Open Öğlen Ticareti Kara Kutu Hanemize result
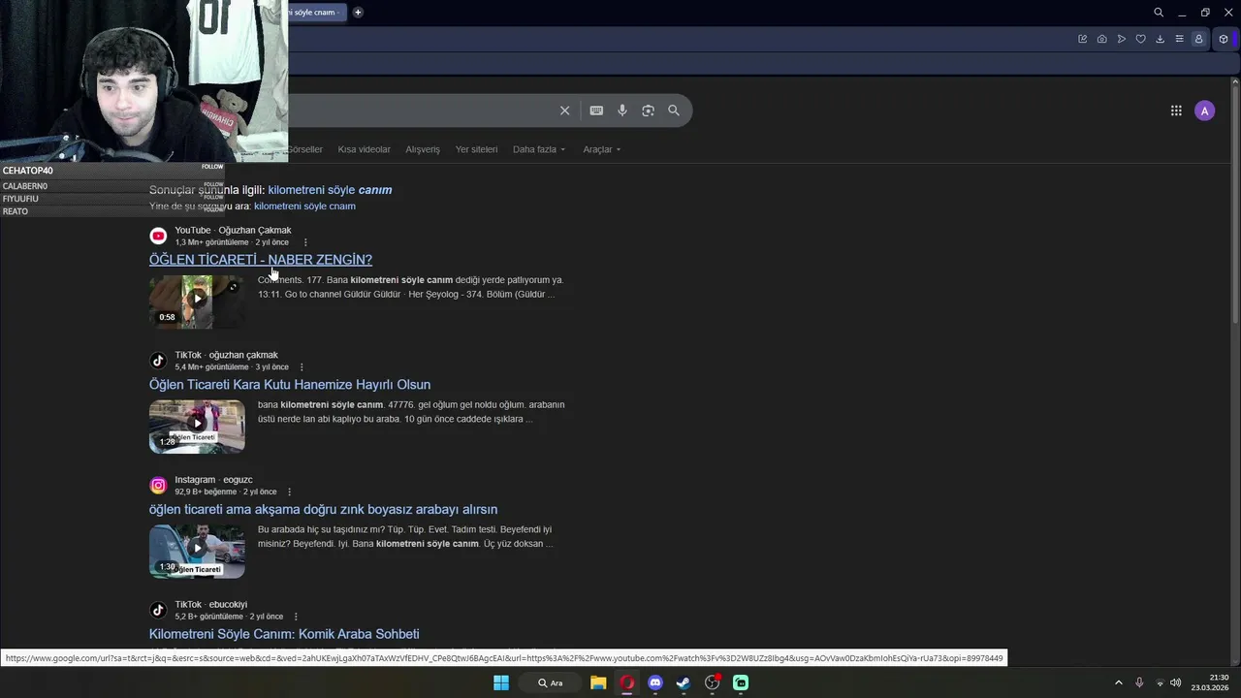 (x=290, y=385)
